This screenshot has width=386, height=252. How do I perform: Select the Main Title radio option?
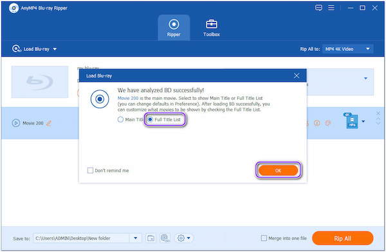click(120, 120)
